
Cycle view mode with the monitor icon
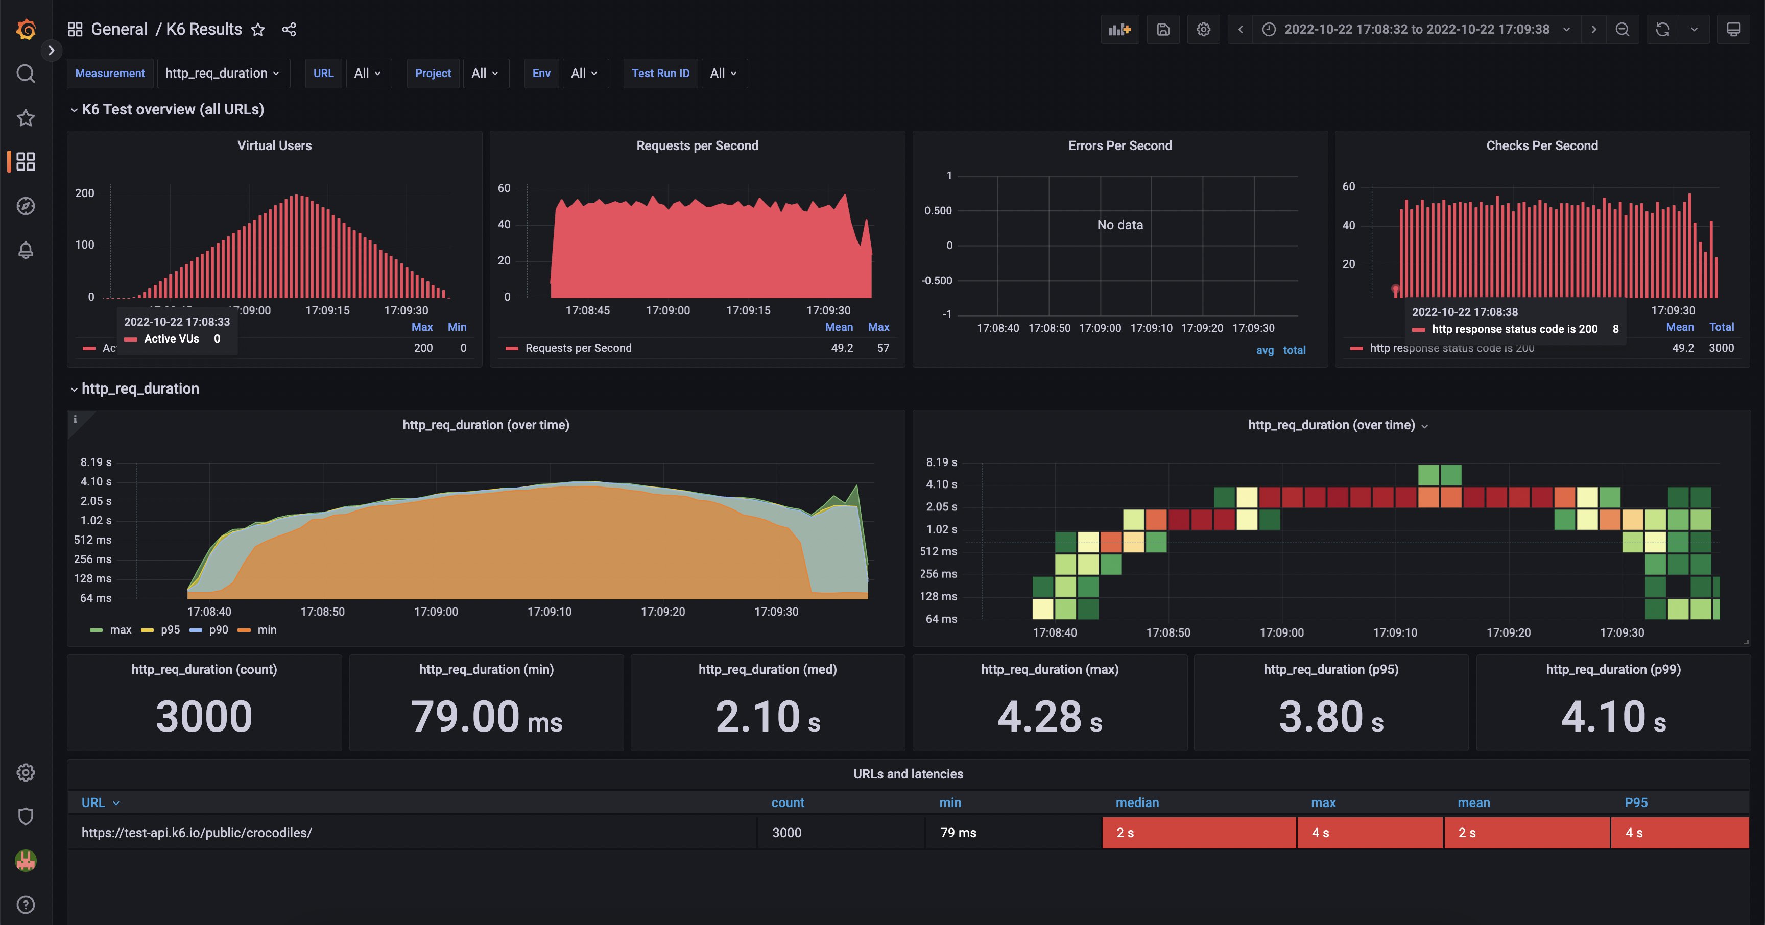tap(1733, 30)
